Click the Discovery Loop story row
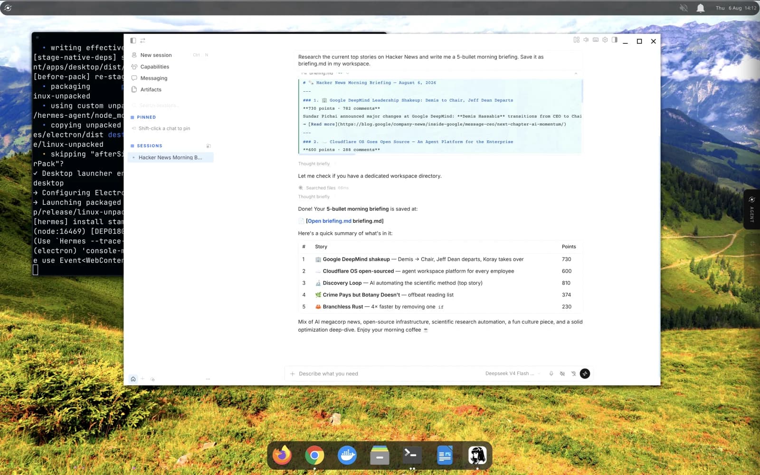The width and height of the screenshot is (760, 475). point(440,283)
